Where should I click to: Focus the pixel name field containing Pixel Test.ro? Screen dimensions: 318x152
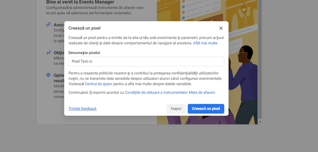coord(146,61)
